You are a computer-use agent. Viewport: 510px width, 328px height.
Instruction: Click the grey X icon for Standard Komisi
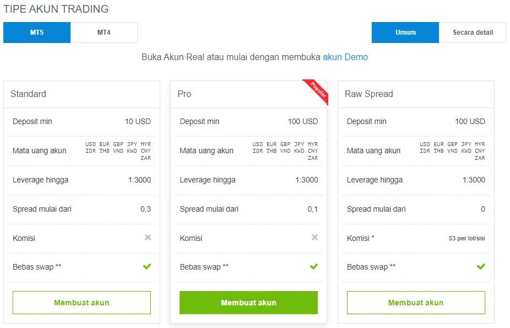coord(148,238)
